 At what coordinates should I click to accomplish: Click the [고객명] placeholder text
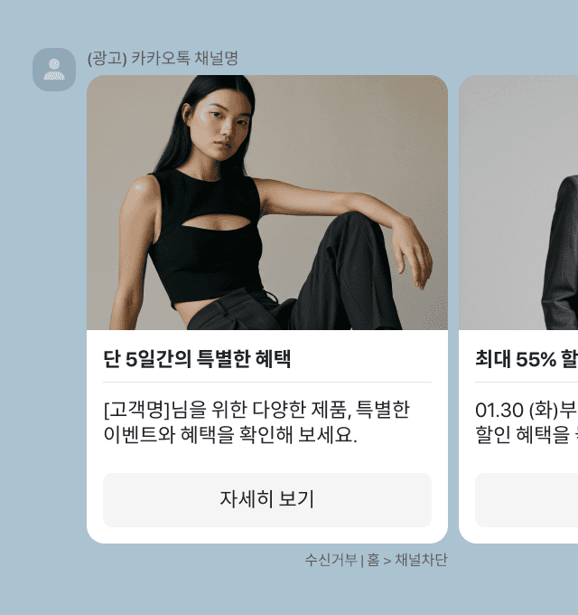(x=136, y=410)
